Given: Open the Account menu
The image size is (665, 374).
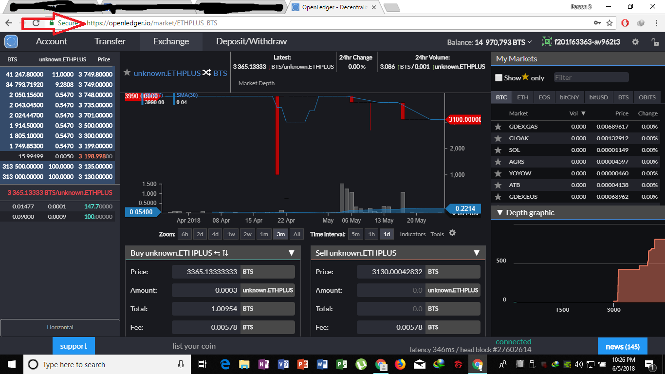Looking at the screenshot, I should pos(52,41).
